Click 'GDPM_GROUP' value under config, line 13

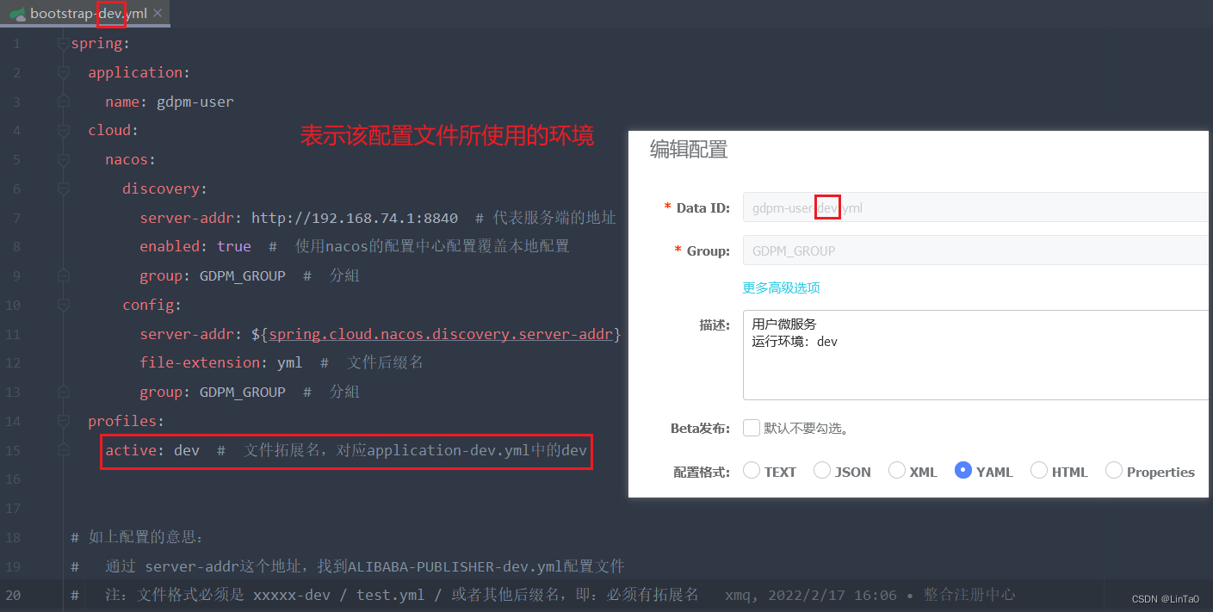pos(243,392)
